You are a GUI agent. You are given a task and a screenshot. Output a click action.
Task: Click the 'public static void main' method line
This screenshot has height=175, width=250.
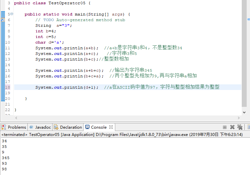[77, 14]
